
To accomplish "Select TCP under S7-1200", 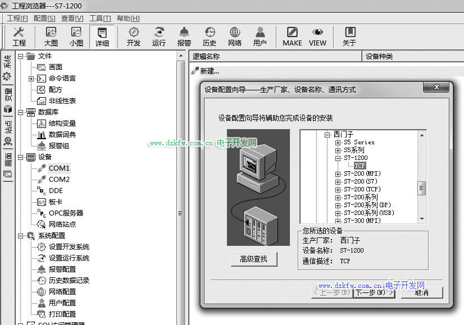I will click(360, 166).
